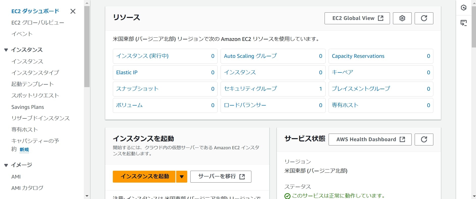
Task: Collapse the イメージ sidebar section
Action: (6, 165)
